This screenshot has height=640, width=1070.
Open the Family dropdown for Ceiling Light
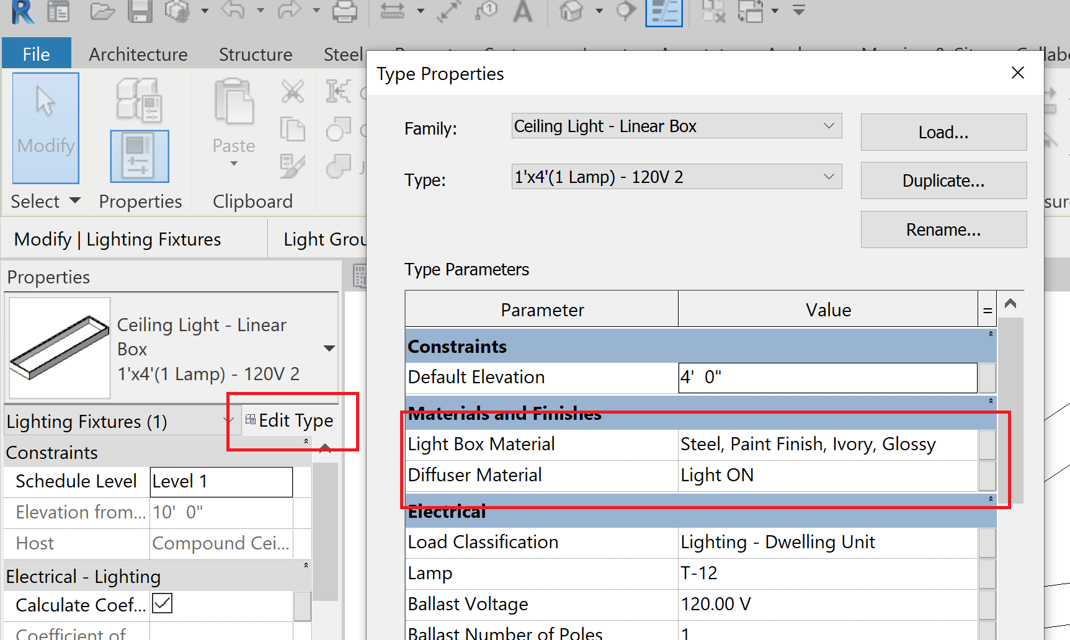[829, 126]
